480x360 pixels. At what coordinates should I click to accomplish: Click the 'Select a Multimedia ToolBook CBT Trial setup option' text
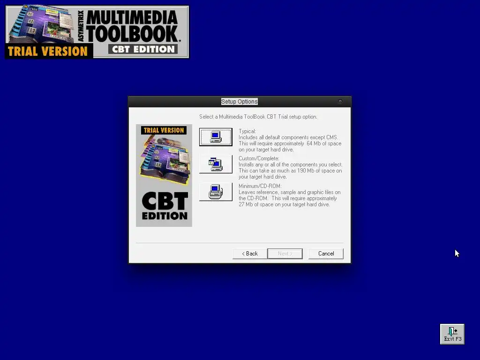coord(258,117)
